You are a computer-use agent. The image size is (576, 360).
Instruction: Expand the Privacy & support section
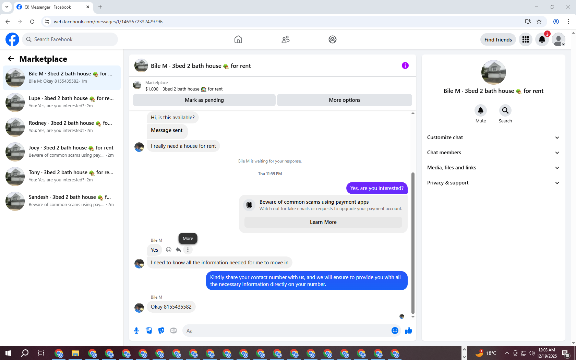tap(493, 183)
